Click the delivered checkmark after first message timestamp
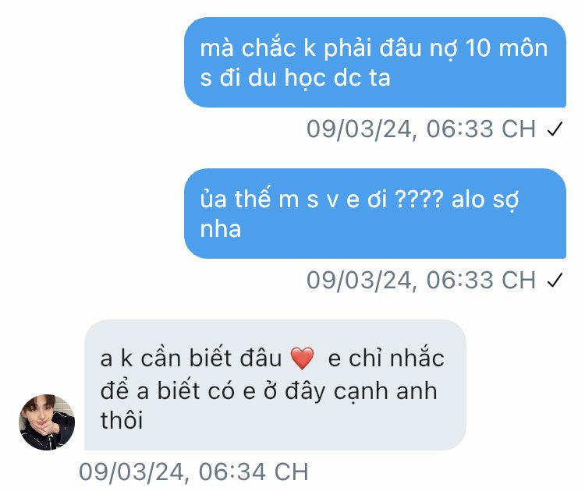Image resolution: width=585 pixels, height=491 pixels. pyautogui.click(x=555, y=129)
